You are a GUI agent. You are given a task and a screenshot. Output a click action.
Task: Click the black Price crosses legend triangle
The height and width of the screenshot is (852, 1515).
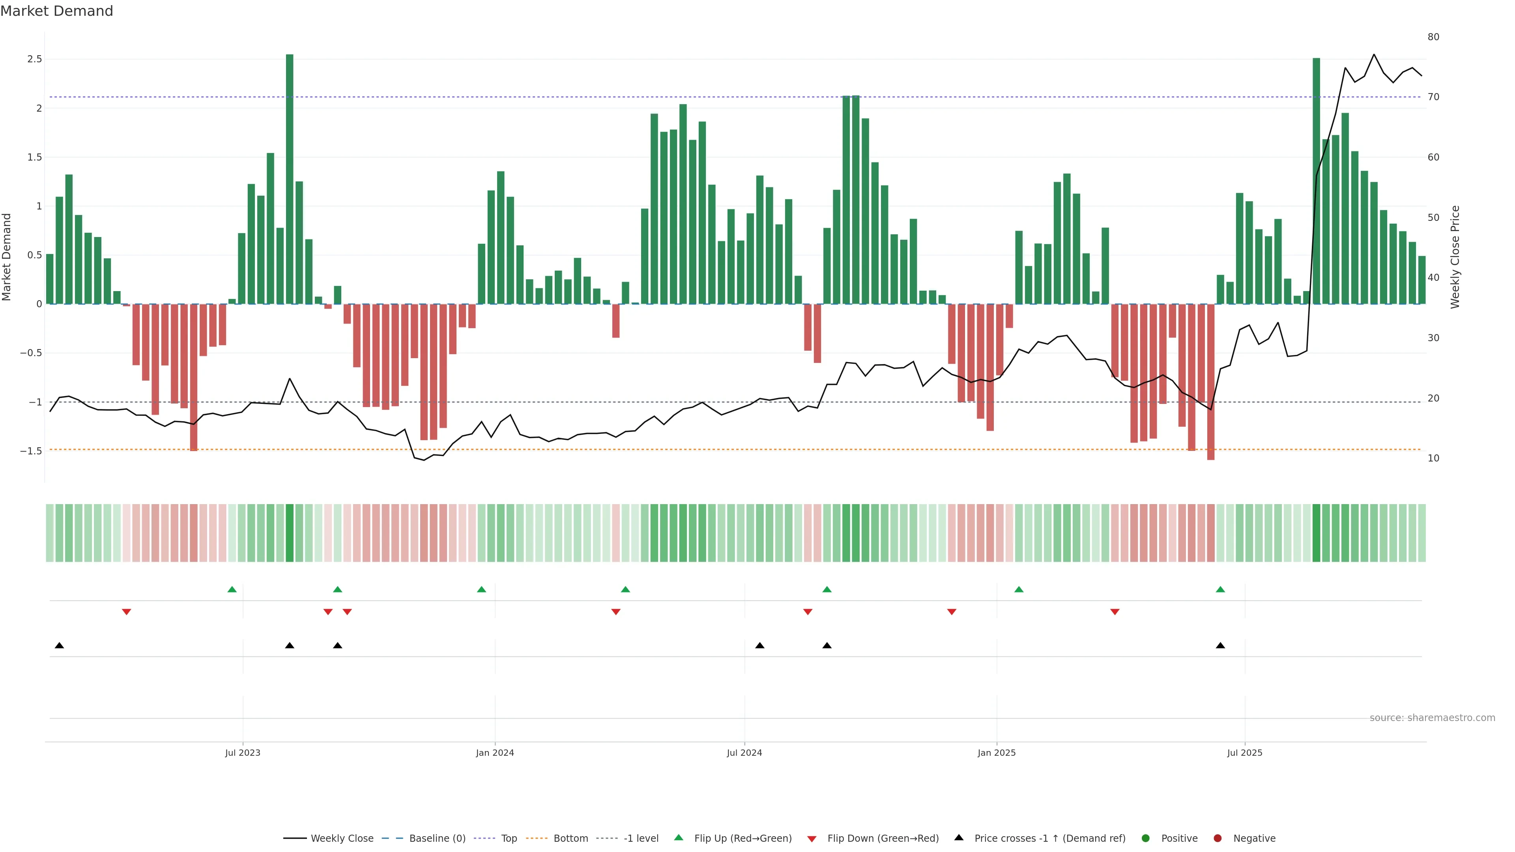click(x=959, y=837)
